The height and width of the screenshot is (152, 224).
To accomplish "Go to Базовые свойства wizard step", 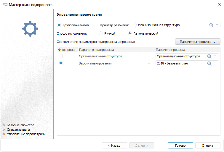I will [20, 125].
